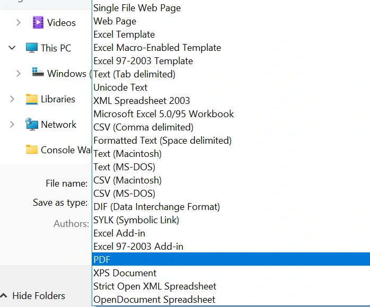Viewport: 370px width, 307px height.
Task: Click the Console Wa folder icon
Action: [x=32, y=150]
